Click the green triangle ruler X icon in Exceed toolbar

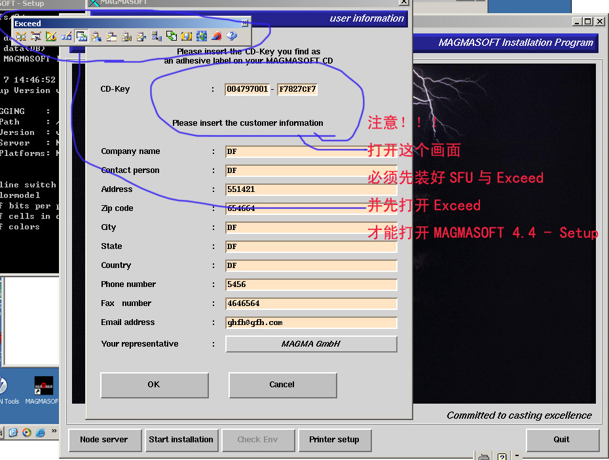coord(51,36)
